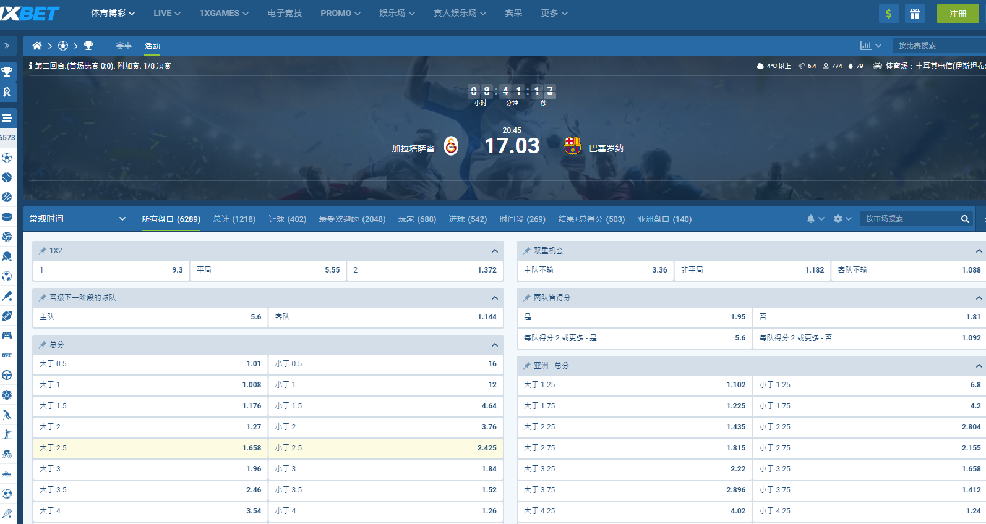Open the UFC category in sidebar
Viewport: 986px width, 524px height.
[7, 355]
